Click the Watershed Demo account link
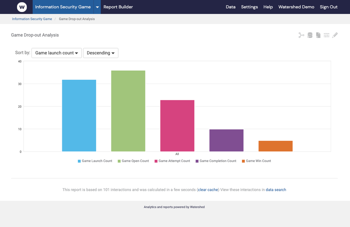 point(296,7)
